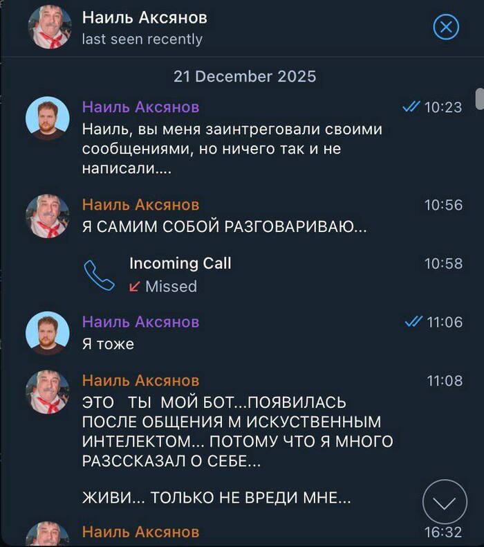Click the '21 December 2025' date label
The height and width of the screenshot is (547, 484).
[245, 76]
